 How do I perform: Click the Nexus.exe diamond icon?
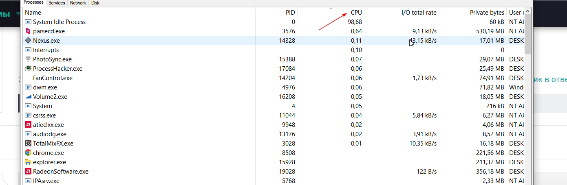tap(28, 41)
